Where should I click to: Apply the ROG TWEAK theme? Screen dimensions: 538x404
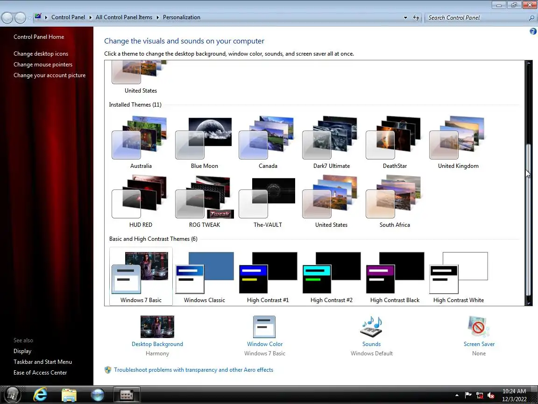click(204, 202)
